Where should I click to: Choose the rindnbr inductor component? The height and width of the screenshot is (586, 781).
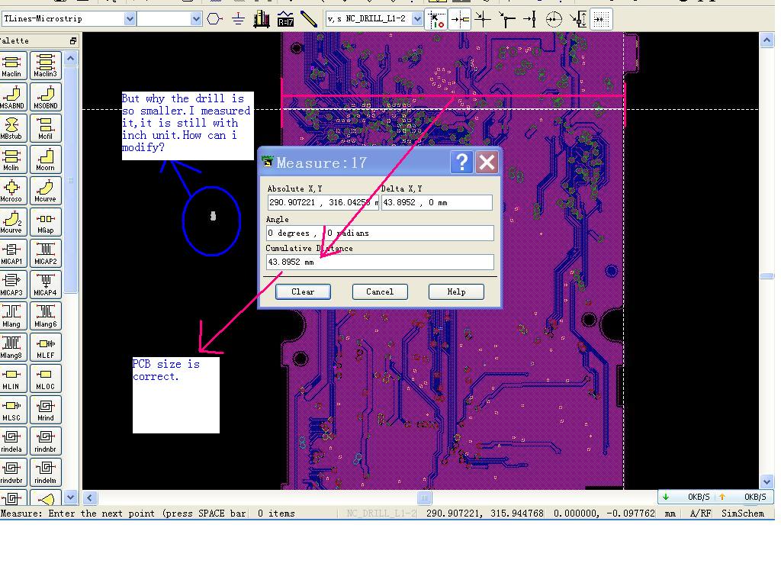click(x=45, y=442)
